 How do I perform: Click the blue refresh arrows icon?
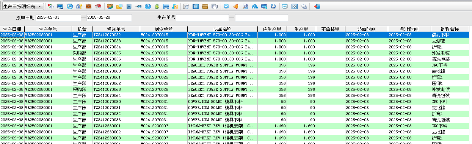273,6
